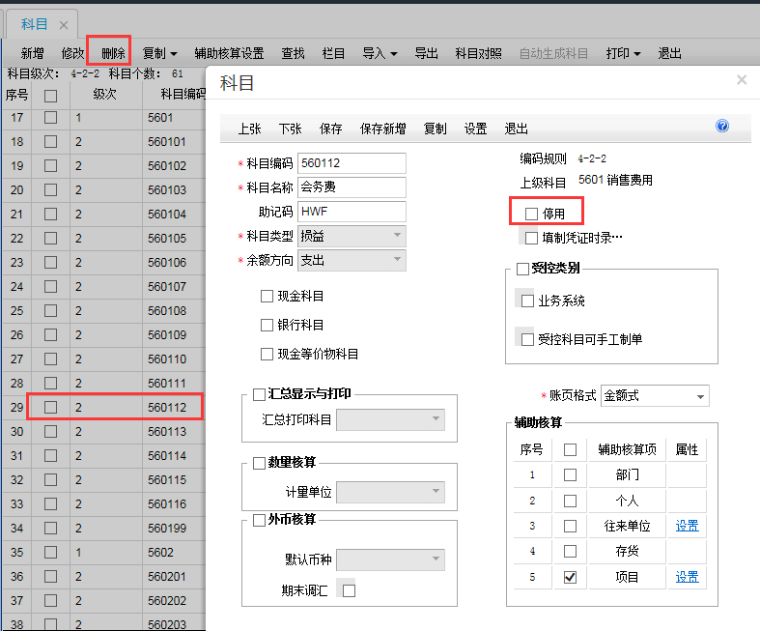Screen dimensions: 760x631
Task: Click 设置 link for 往来单位 row
Action: tap(687, 527)
